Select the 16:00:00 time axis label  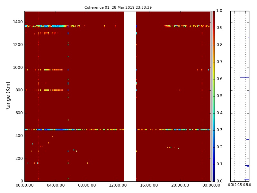pos(149,185)
